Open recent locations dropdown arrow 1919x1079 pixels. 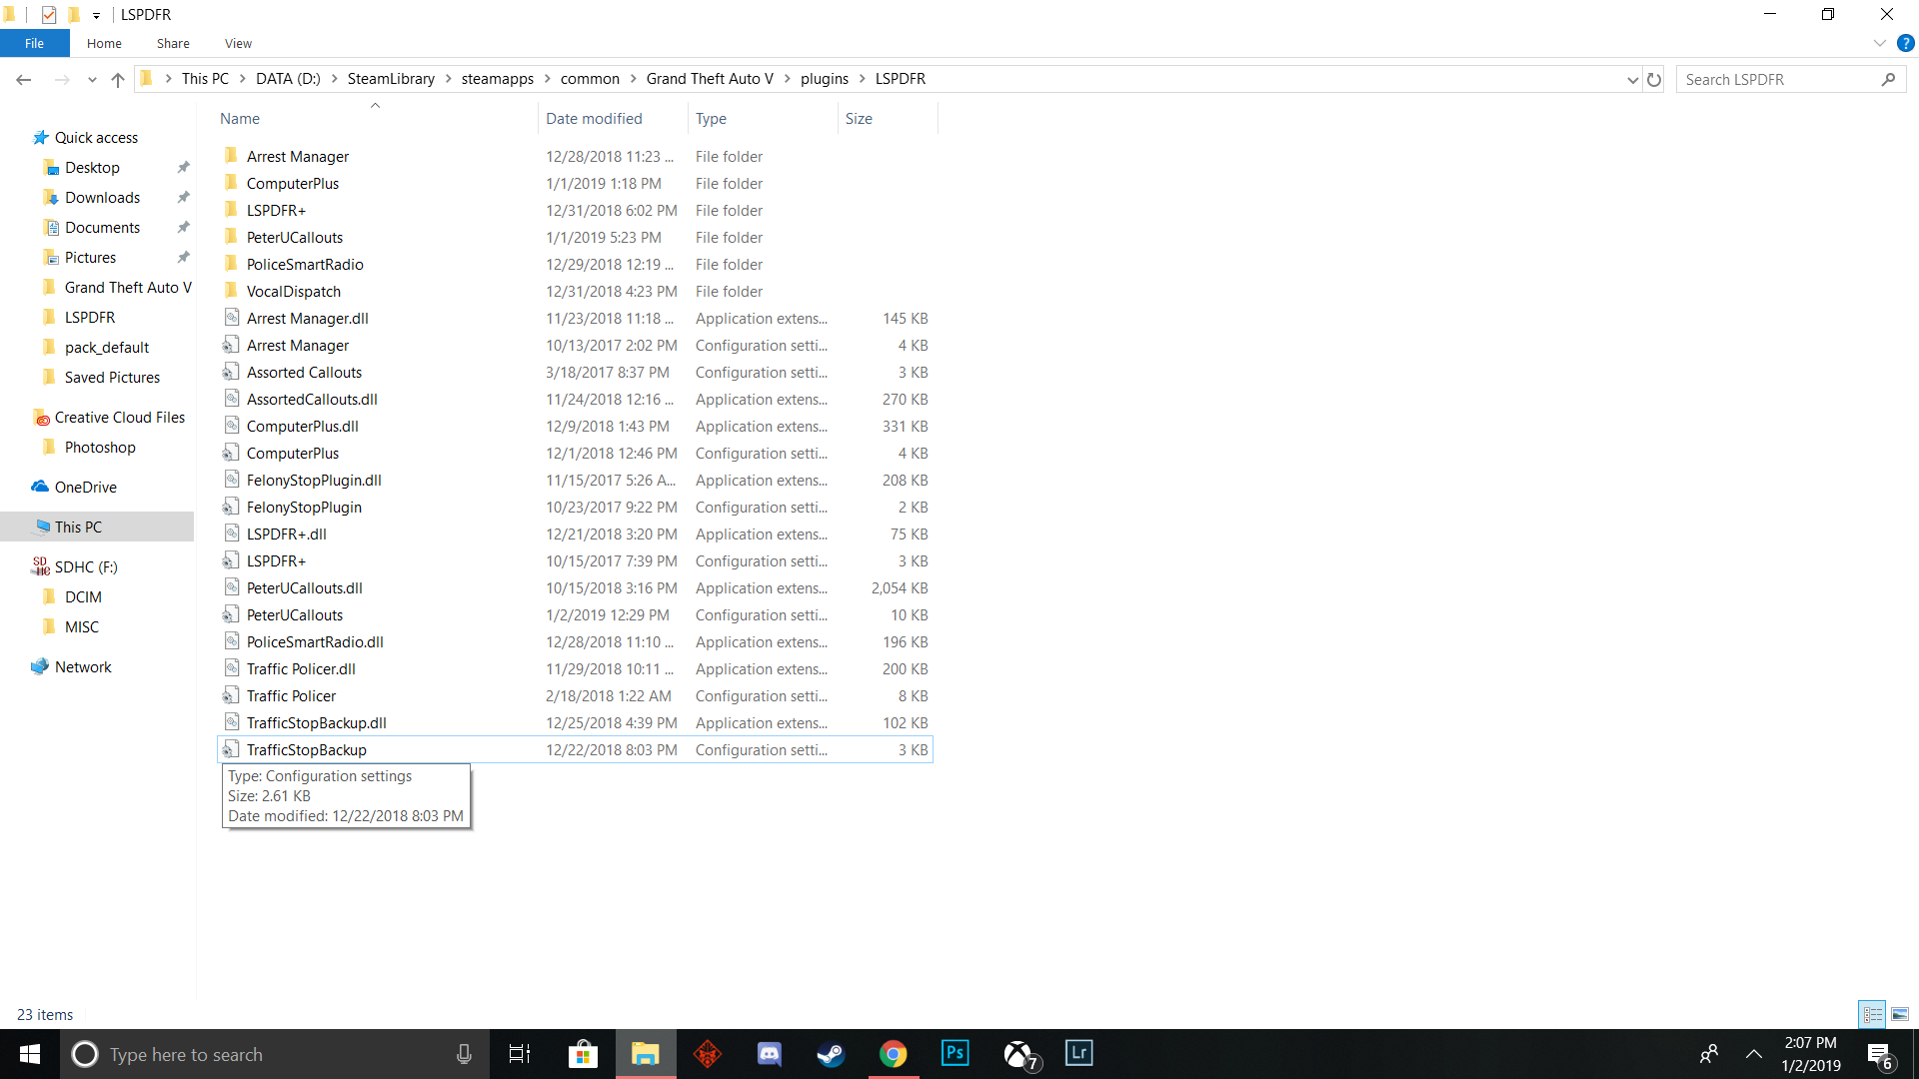[92, 79]
